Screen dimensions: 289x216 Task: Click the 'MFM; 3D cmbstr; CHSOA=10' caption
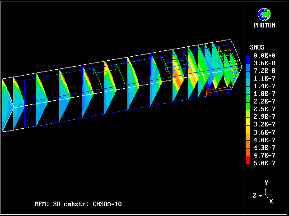coord(78,204)
